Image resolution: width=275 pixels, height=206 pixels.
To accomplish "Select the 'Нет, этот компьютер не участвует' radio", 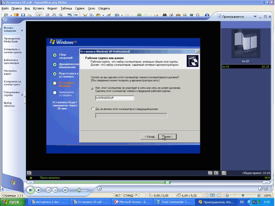I will [x=92, y=89].
